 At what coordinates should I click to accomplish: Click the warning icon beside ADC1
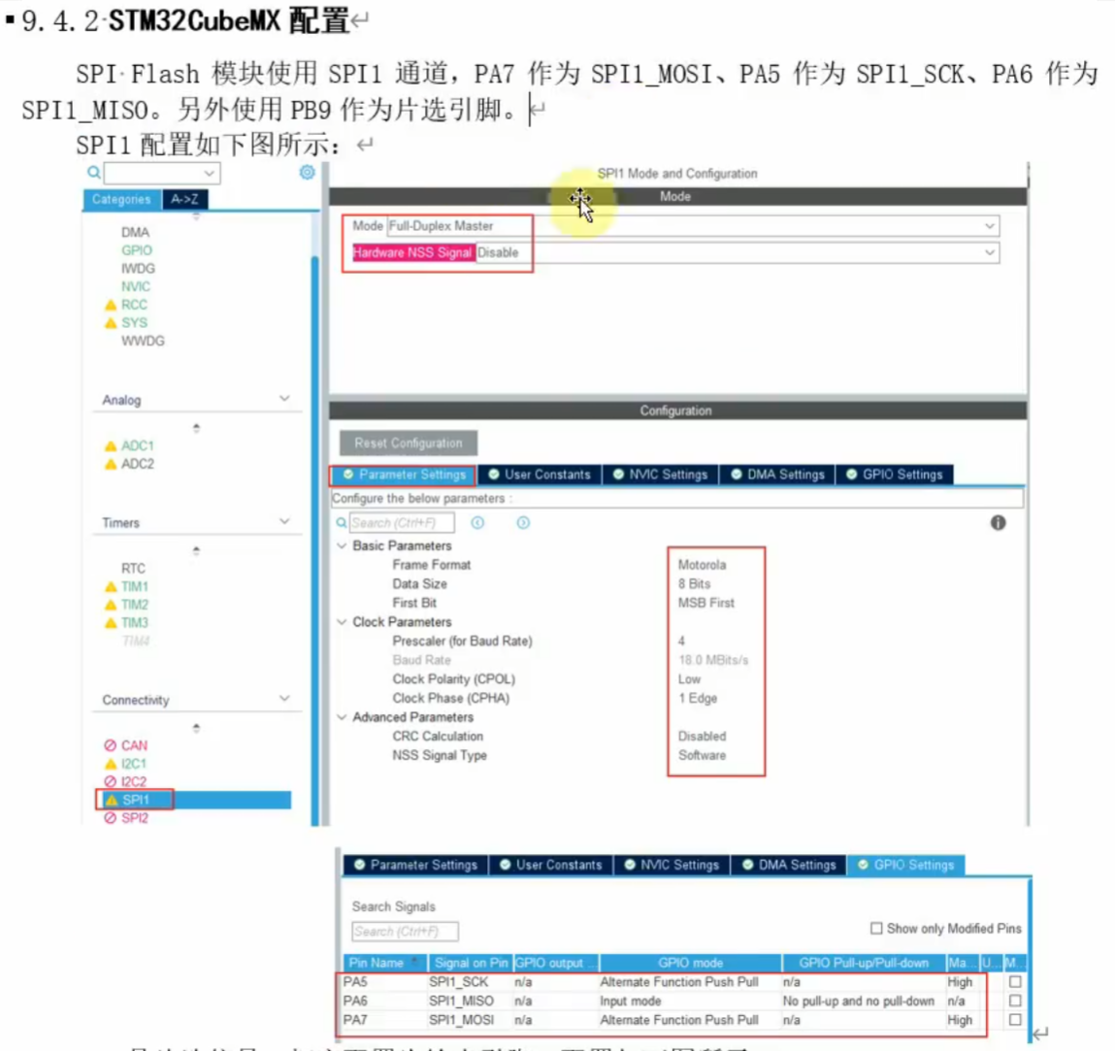(x=111, y=445)
